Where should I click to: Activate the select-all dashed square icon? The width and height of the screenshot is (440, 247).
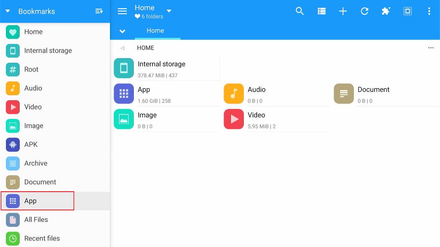click(407, 11)
